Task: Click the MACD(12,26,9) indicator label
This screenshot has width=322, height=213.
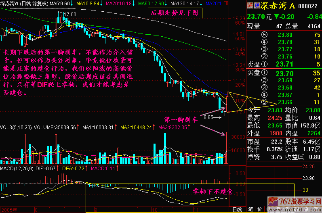Action: 17,168
